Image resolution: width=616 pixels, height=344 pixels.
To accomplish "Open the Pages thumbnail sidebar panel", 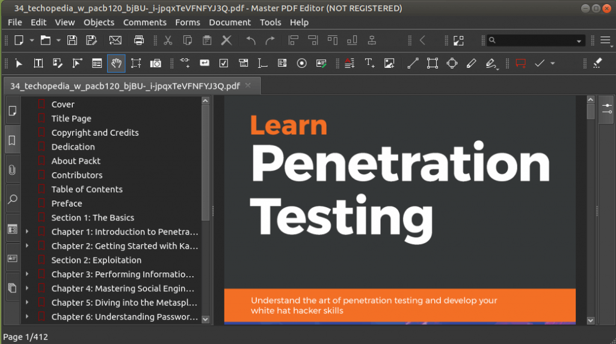I will click(12, 111).
